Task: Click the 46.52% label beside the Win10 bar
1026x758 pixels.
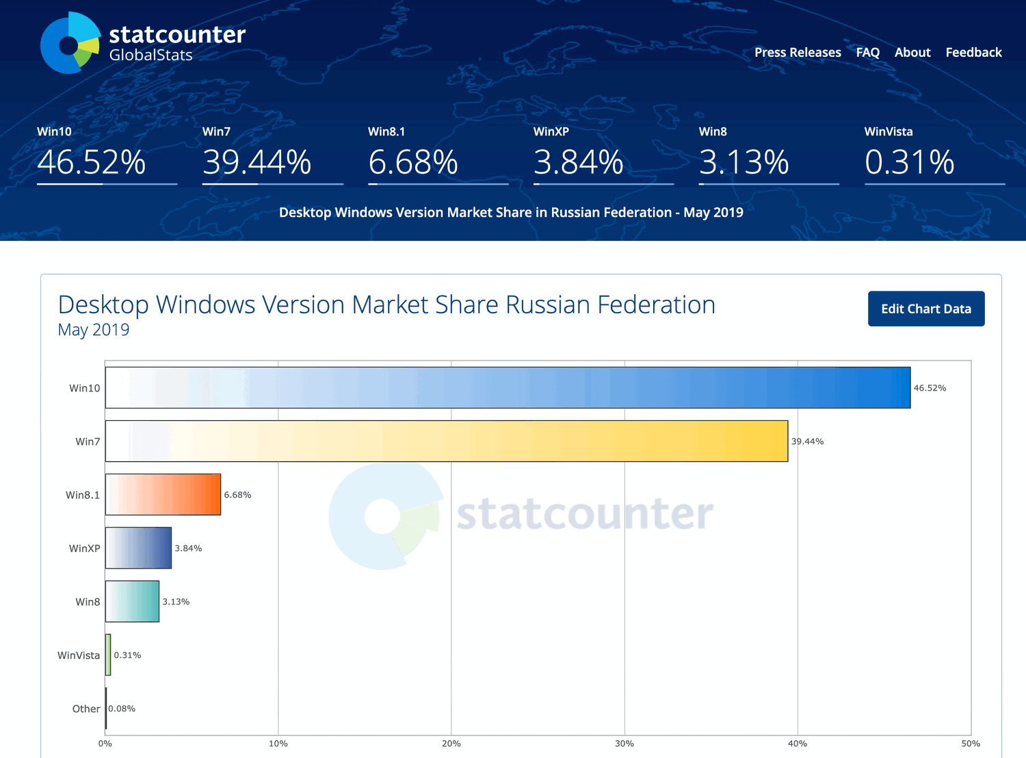Action: [930, 387]
